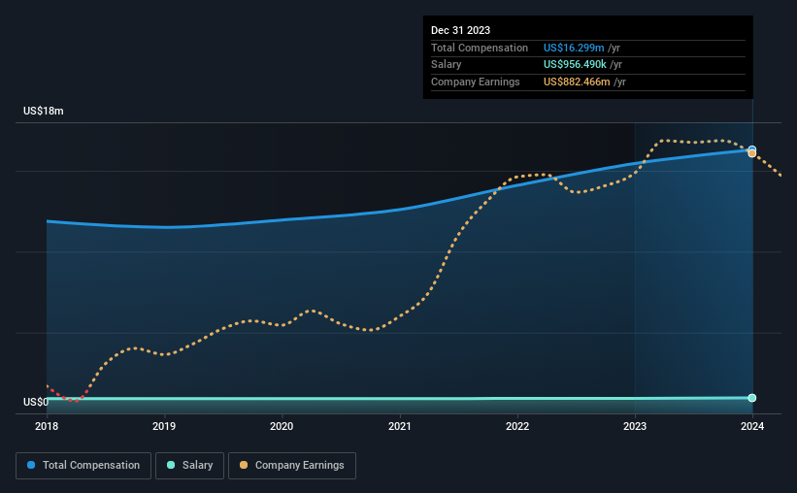The image size is (797, 493).
Task: Click the 2023 x-axis label
Action: click(635, 426)
